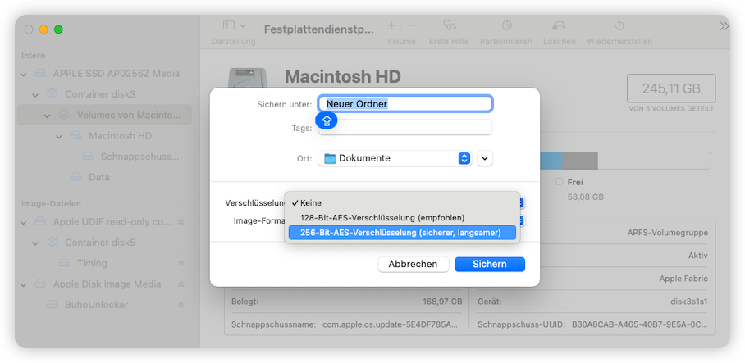Screen dimensions: 745x363
Task: Eject the Timing volume
Action: click(x=181, y=263)
